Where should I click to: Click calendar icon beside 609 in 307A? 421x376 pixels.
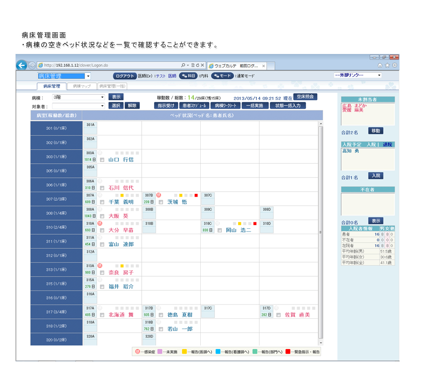93,202
